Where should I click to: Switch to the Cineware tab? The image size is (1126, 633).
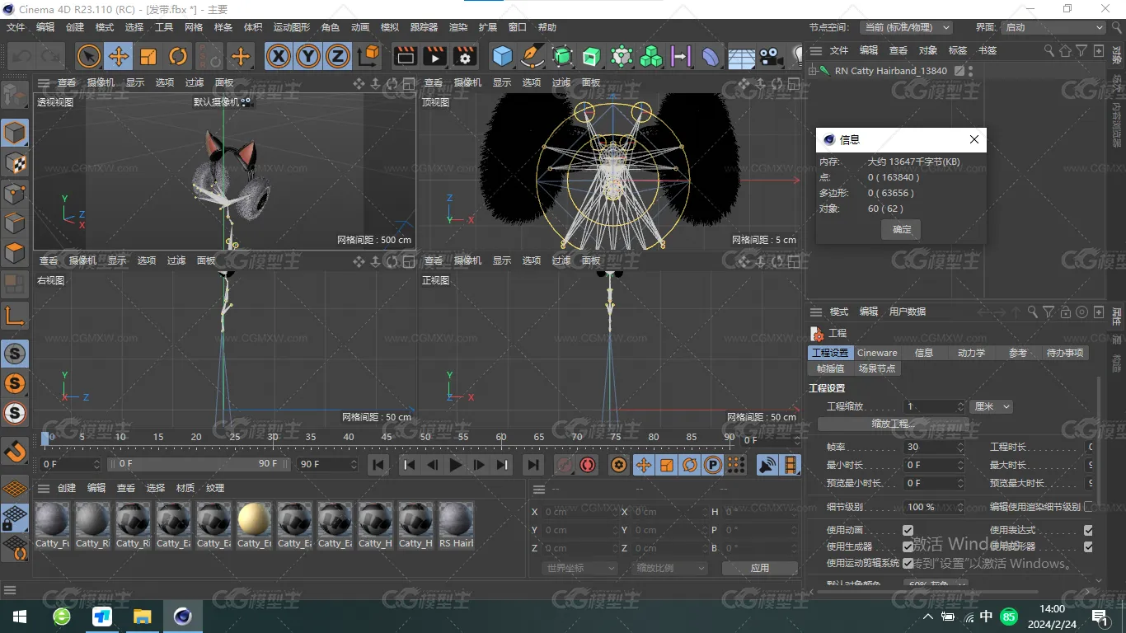[877, 353]
